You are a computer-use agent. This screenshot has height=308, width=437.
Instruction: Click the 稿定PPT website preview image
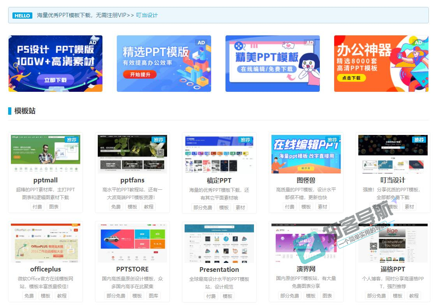click(x=219, y=154)
